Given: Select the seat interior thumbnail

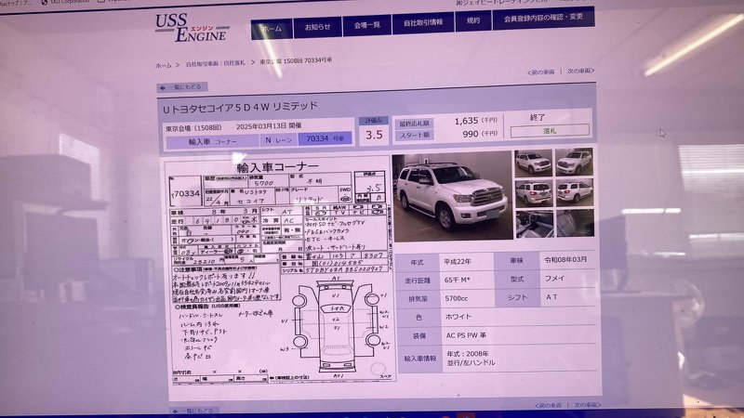Looking at the screenshot, I should click(575, 223).
